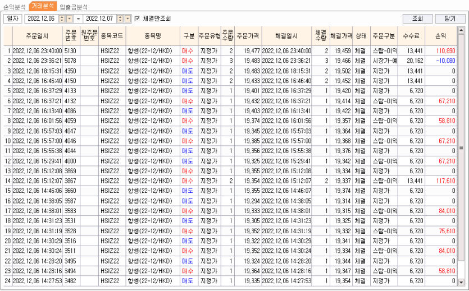Open the 입출금분석 tab
The height and width of the screenshot is (291, 469).
(74, 7)
